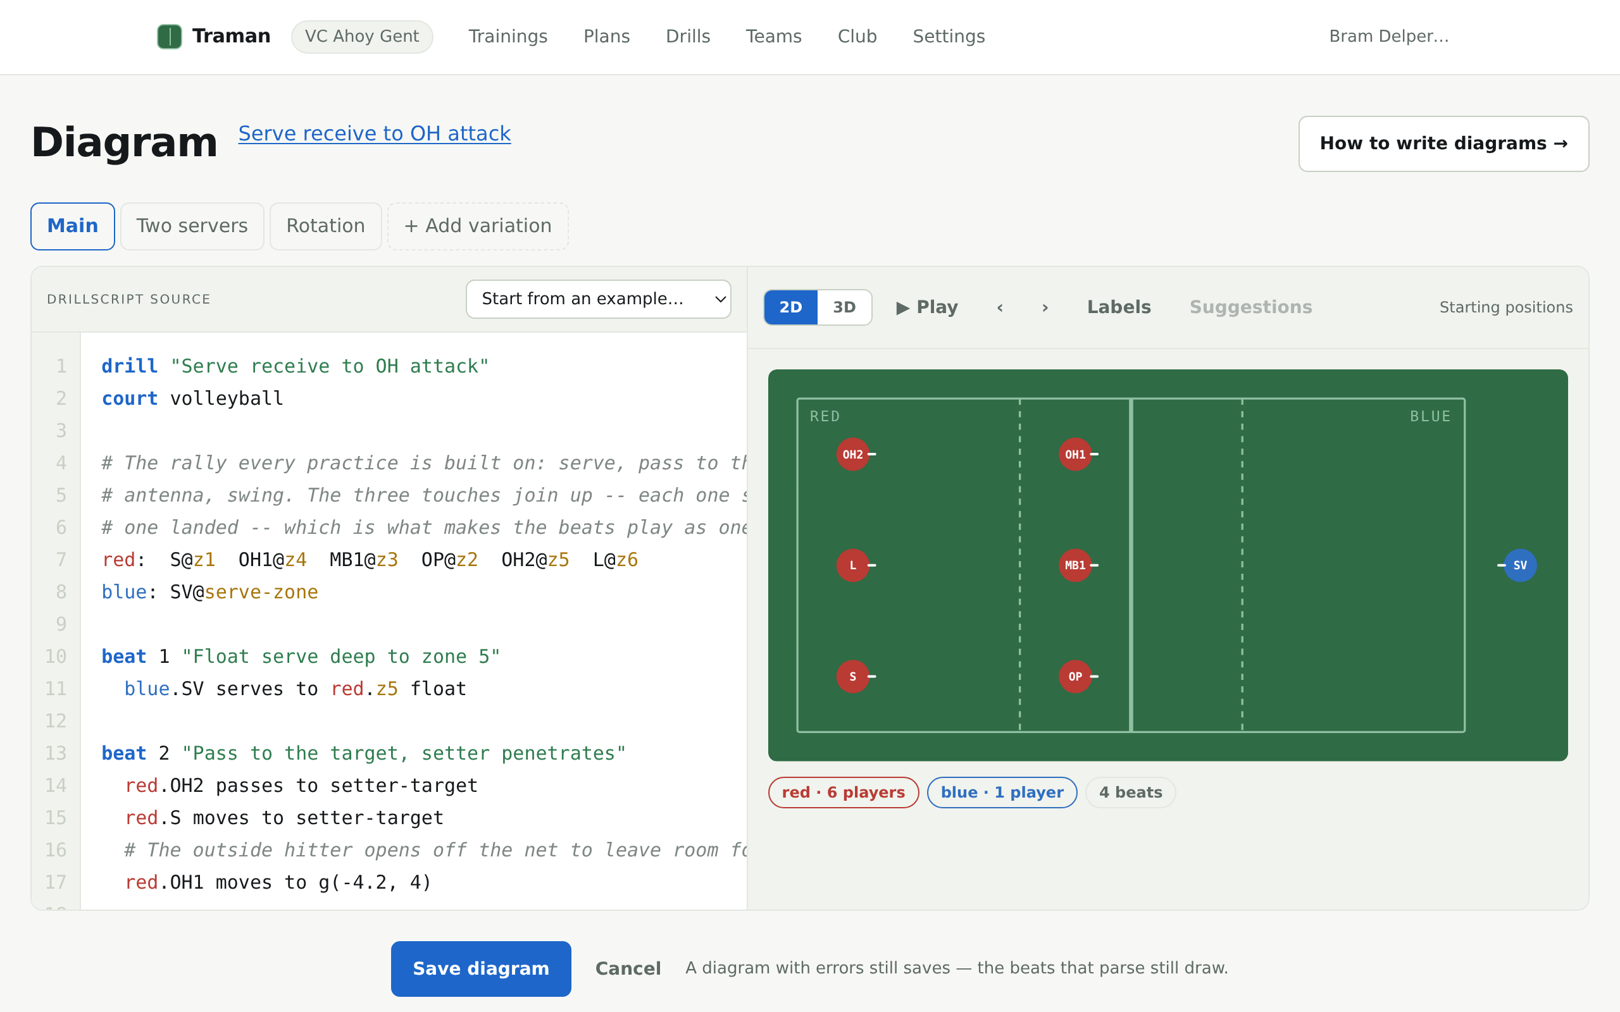1620x1012 pixels.
Task: Click the 'red · 6 players' badge
Action: [843, 793]
